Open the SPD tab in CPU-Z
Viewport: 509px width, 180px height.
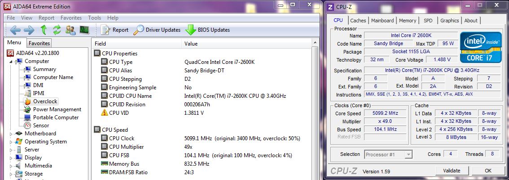[428, 21]
